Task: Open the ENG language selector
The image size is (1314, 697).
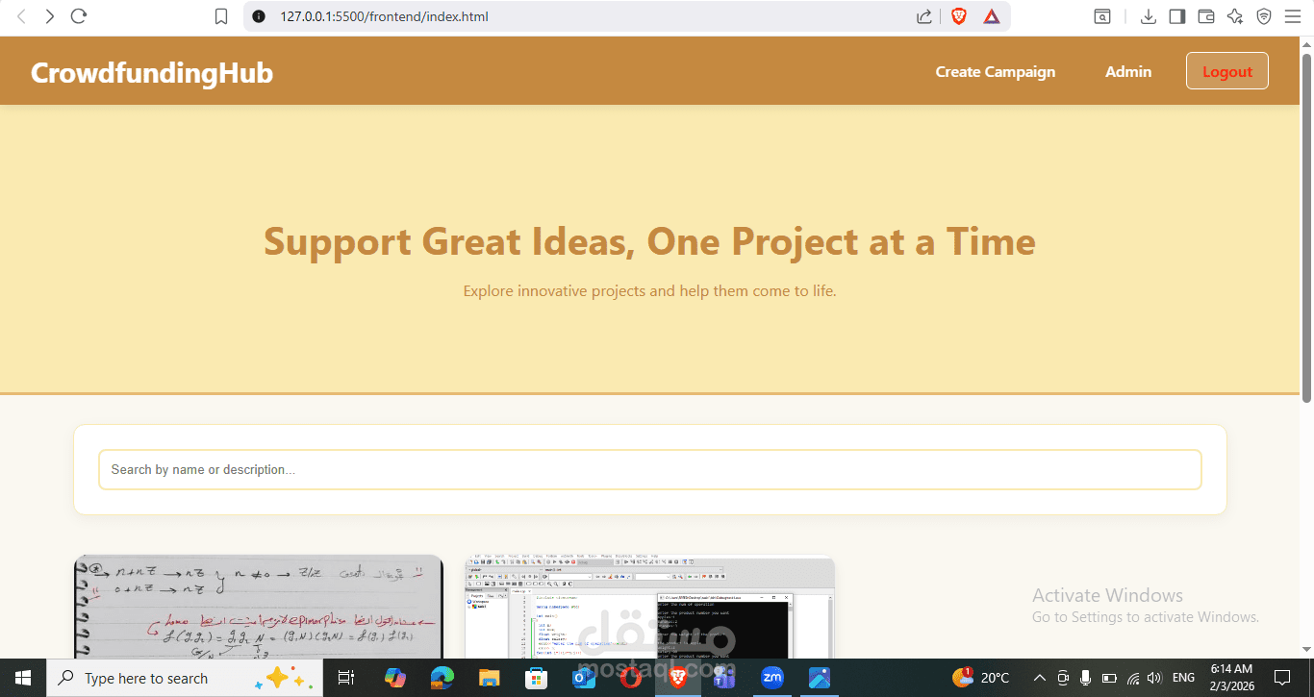Action: click(x=1183, y=678)
